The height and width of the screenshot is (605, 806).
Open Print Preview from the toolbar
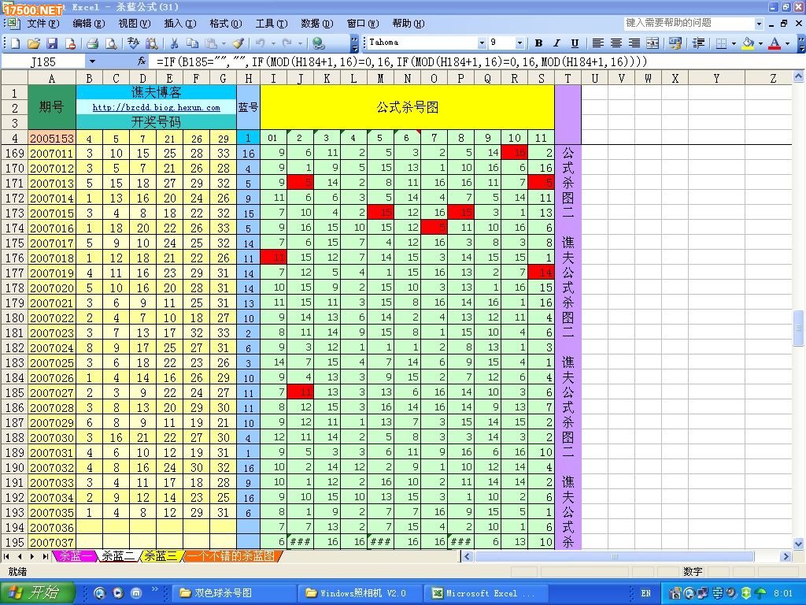click(110, 43)
